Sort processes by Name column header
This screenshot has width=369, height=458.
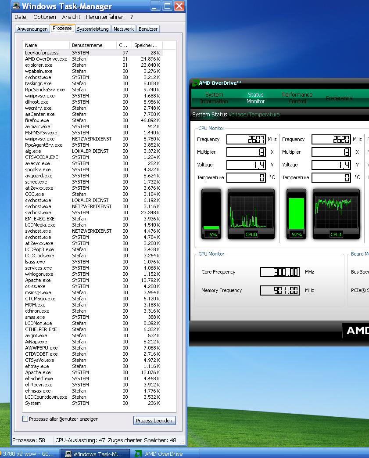pyautogui.click(x=46, y=45)
